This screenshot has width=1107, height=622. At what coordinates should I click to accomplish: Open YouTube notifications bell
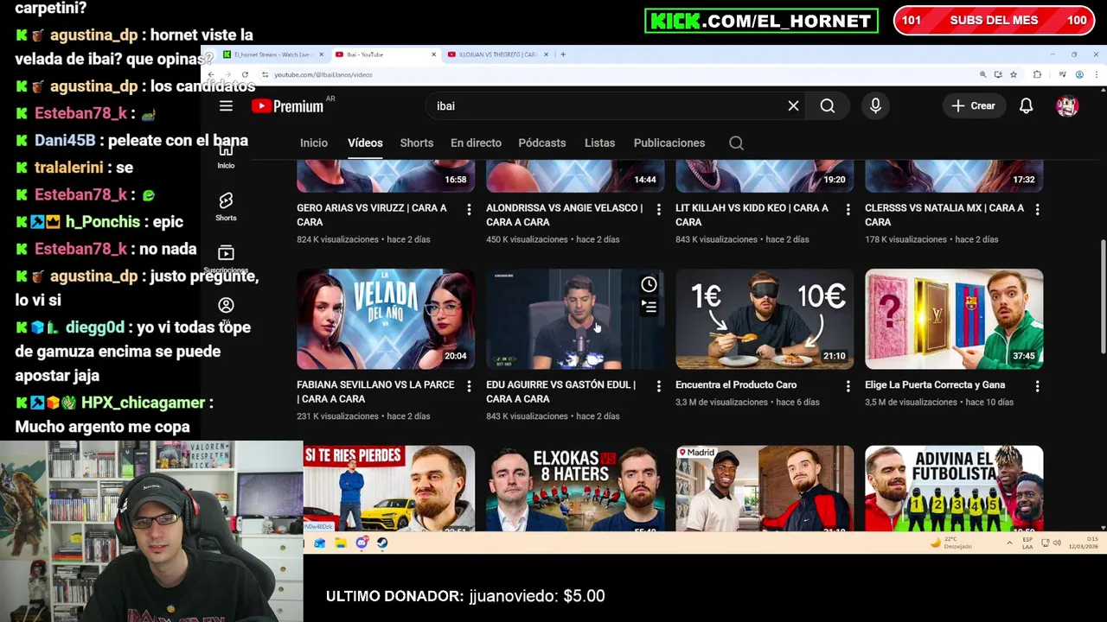pos(1026,105)
